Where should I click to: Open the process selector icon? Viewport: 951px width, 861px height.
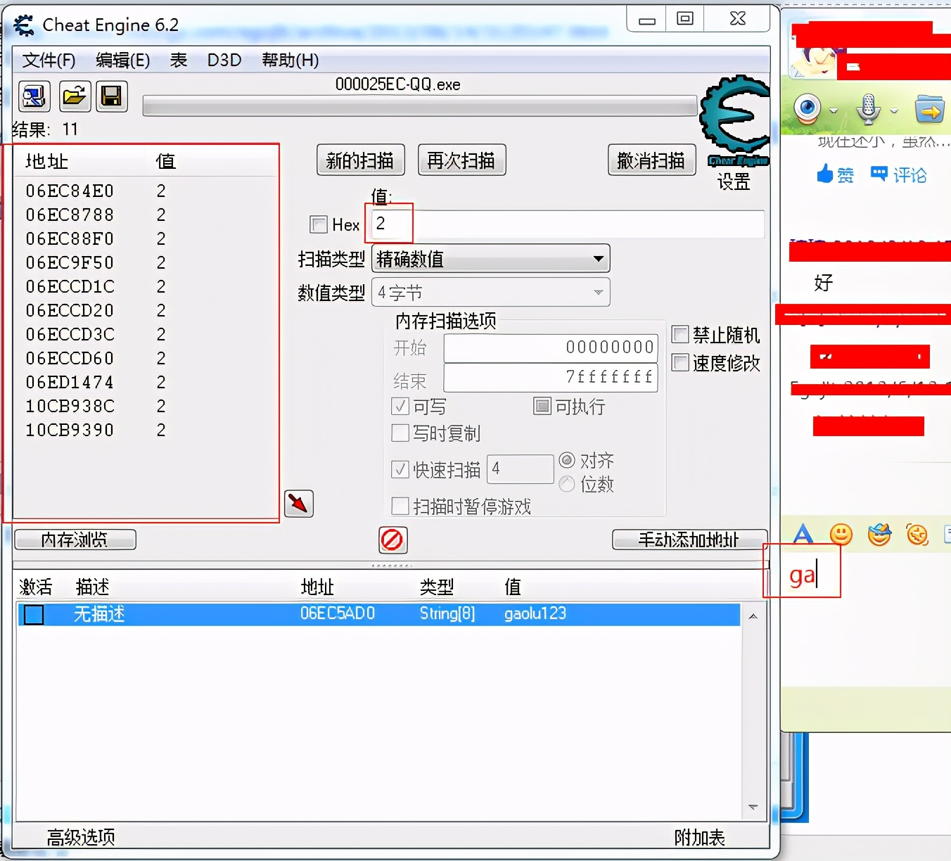34,96
